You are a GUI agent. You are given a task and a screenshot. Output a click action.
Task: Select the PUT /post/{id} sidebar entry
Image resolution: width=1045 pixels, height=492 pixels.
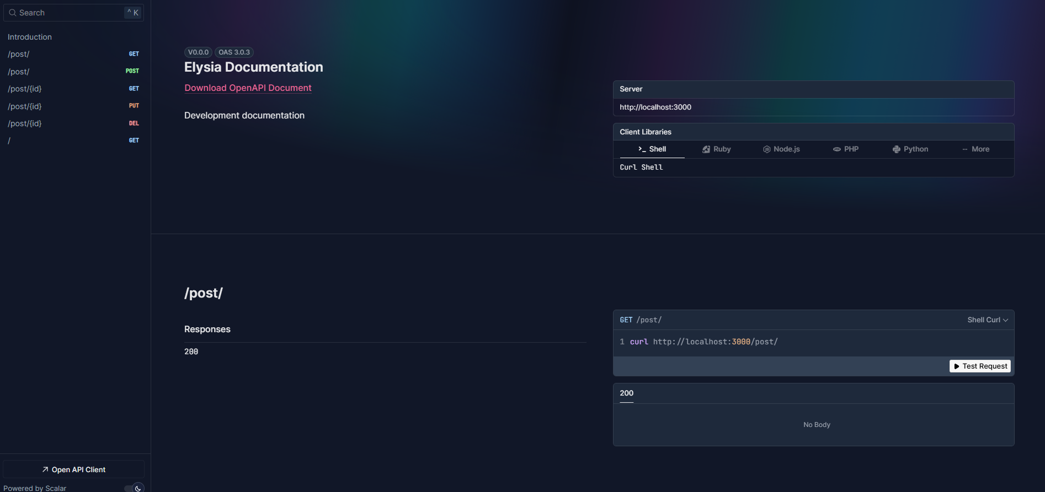[x=73, y=106]
